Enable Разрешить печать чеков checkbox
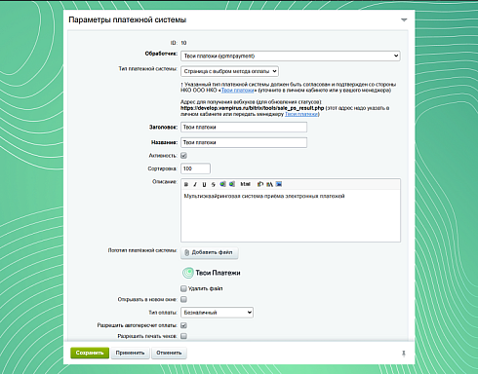Screen dimensions: 478x374 click(183, 336)
